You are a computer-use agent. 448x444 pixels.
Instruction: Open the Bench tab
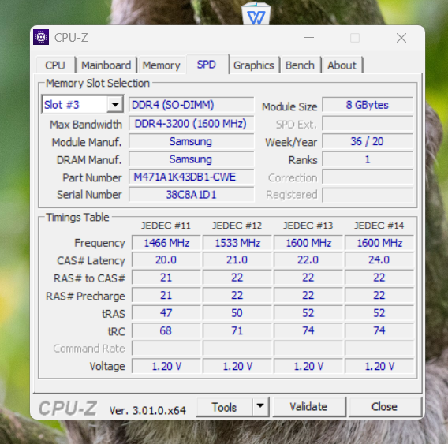tap(300, 65)
